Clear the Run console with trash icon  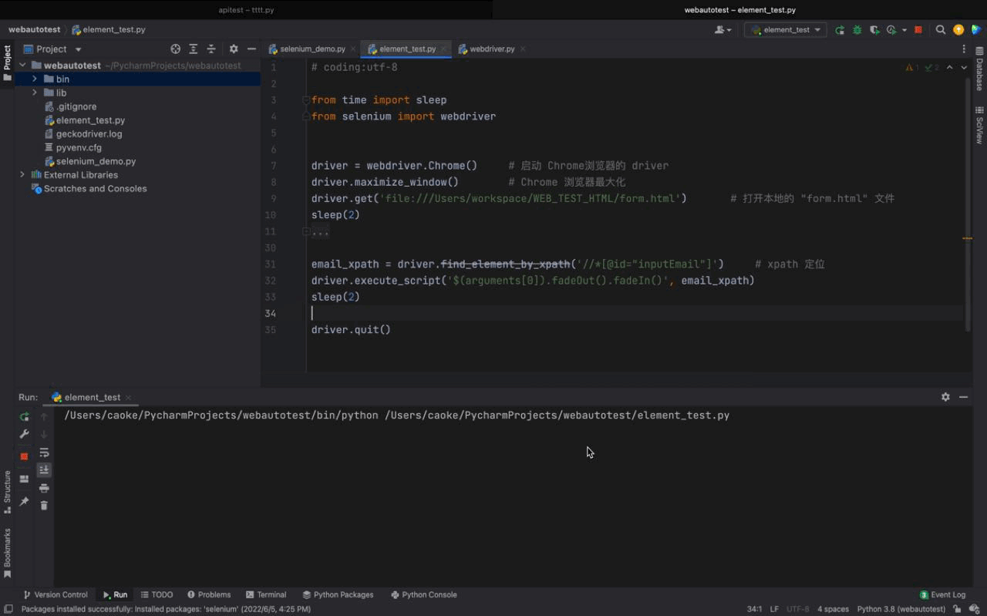pos(44,505)
